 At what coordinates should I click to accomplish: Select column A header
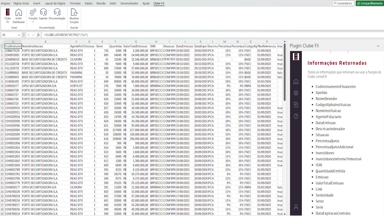point(13,42)
